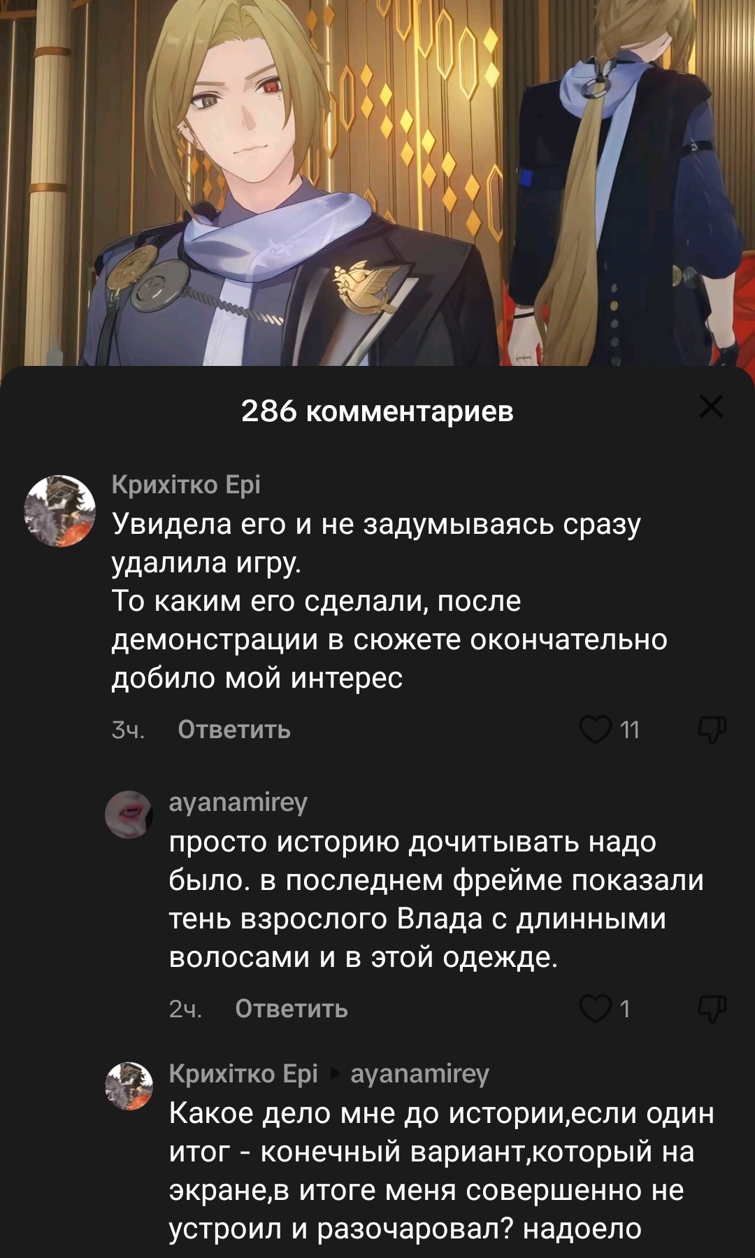Reply to the comment posted 3ч. ago

234,730
